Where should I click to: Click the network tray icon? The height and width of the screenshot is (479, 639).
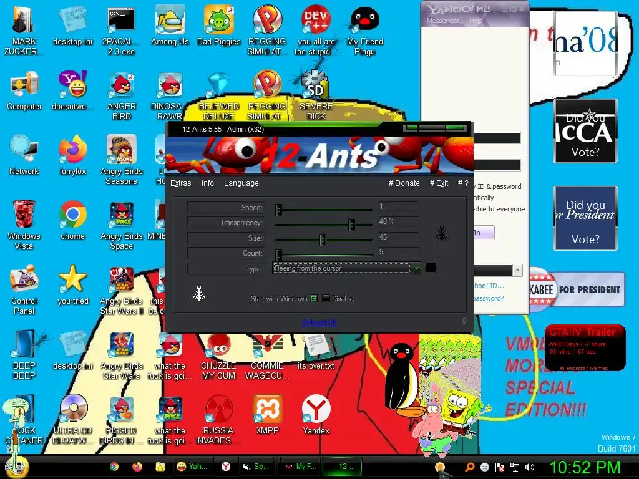pyautogui.click(x=515, y=467)
